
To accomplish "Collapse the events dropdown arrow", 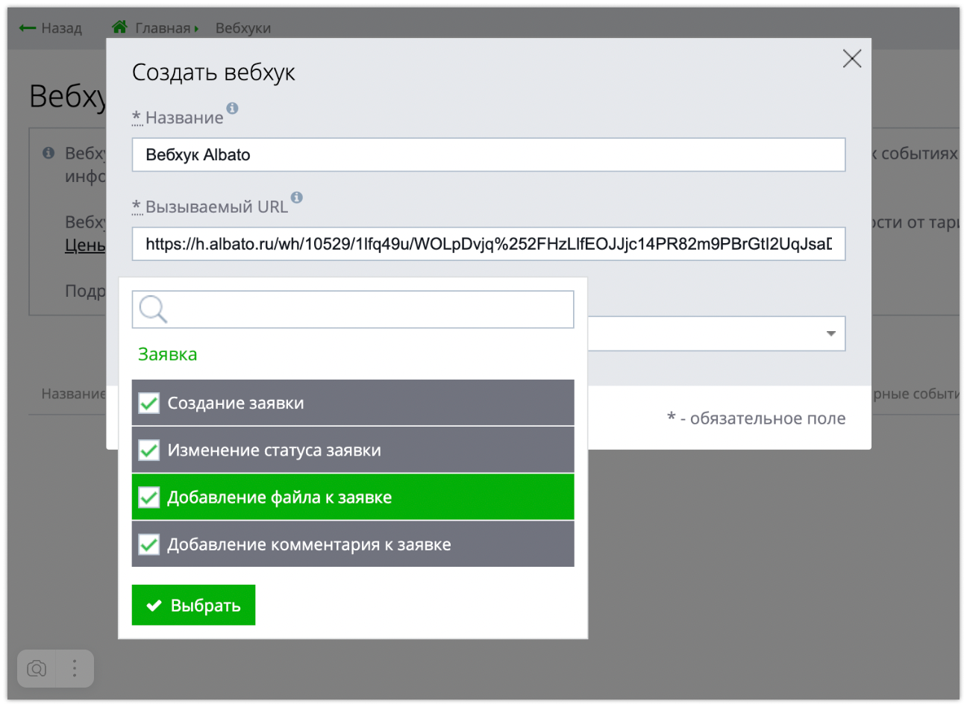I will click(830, 333).
